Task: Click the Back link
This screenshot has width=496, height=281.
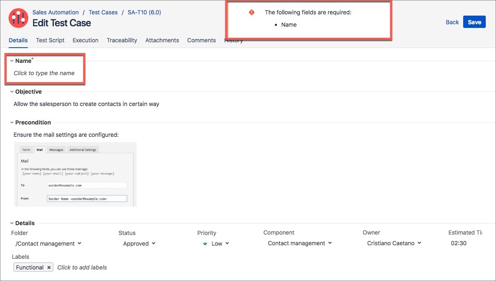Action: (x=452, y=22)
